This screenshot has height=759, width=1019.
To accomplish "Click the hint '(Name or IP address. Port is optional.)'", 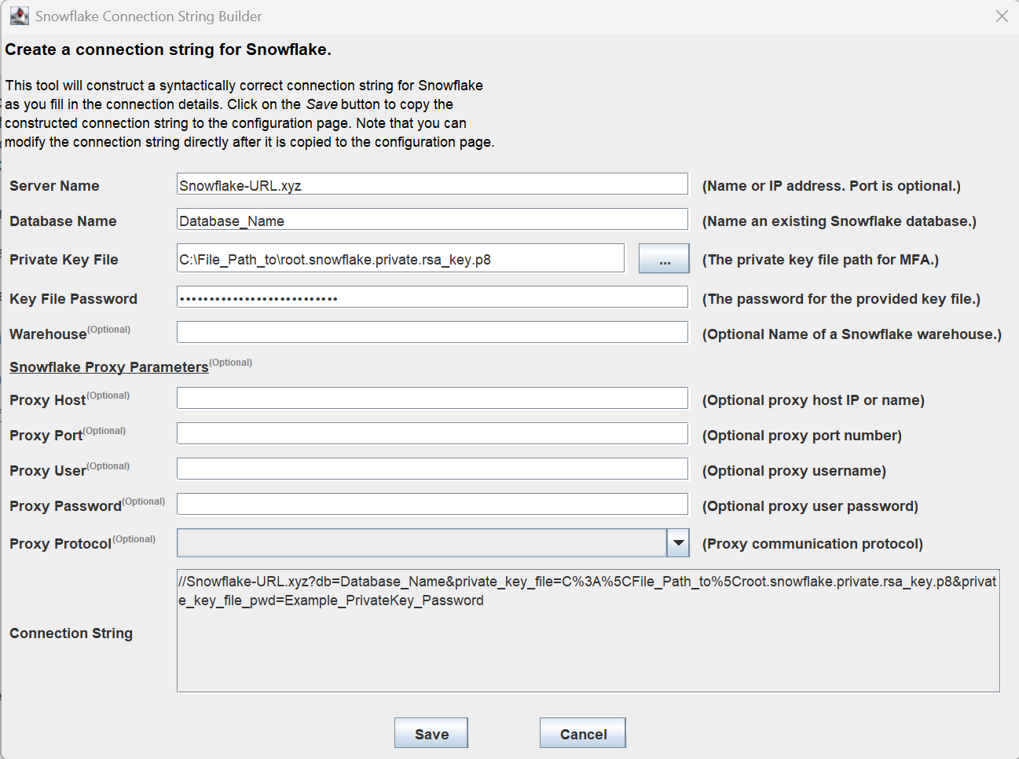I will click(831, 186).
